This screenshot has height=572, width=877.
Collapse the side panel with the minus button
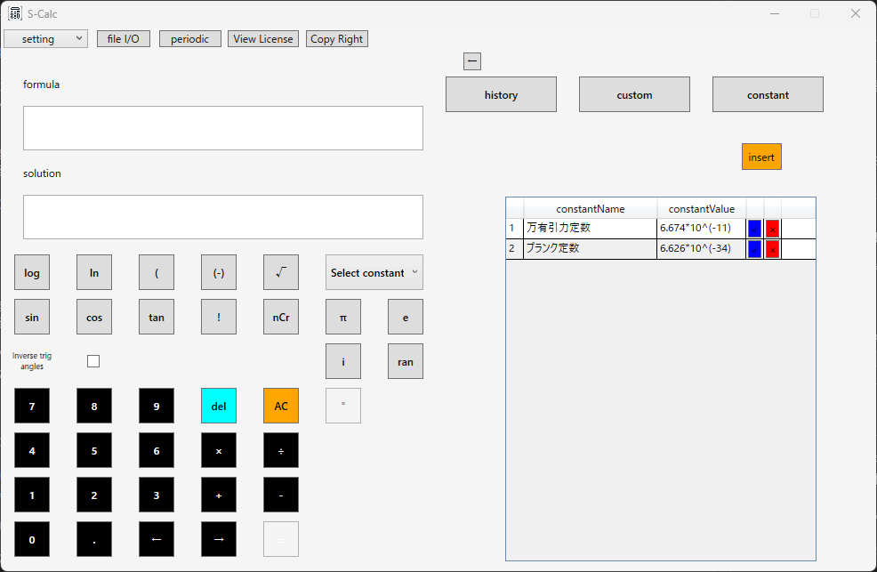tap(472, 61)
